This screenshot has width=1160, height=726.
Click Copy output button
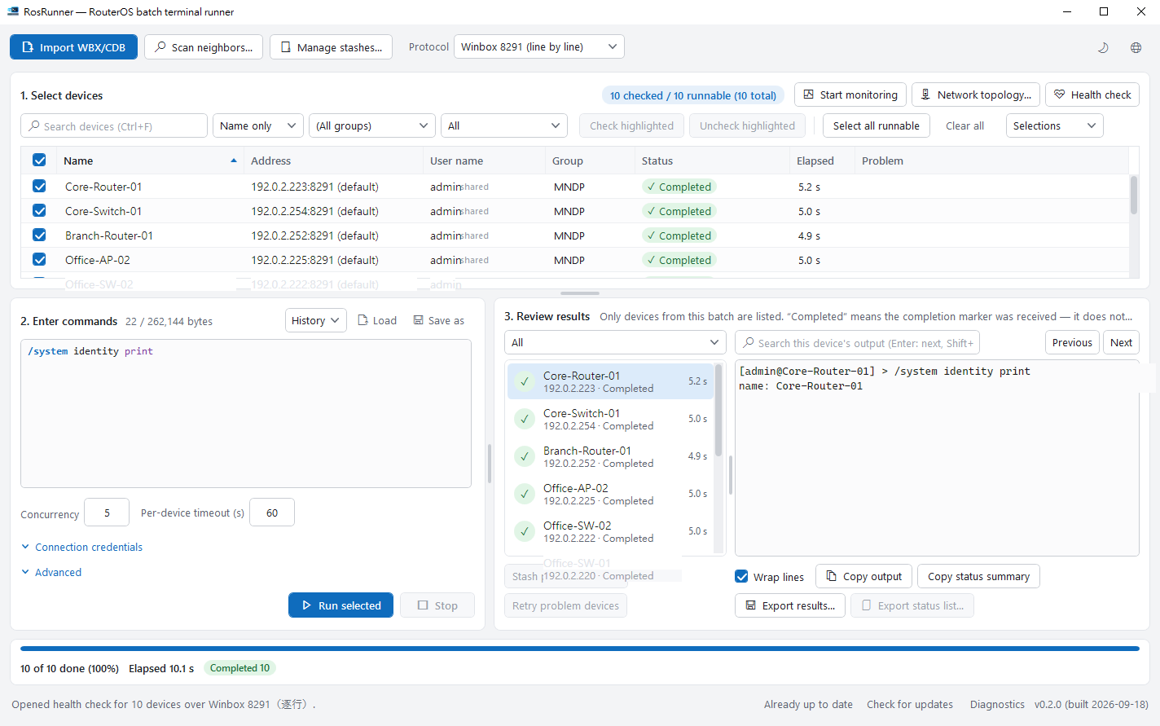(x=863, y=576)
